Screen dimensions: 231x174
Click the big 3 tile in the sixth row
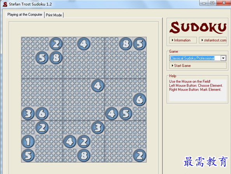tap(28, 114)
